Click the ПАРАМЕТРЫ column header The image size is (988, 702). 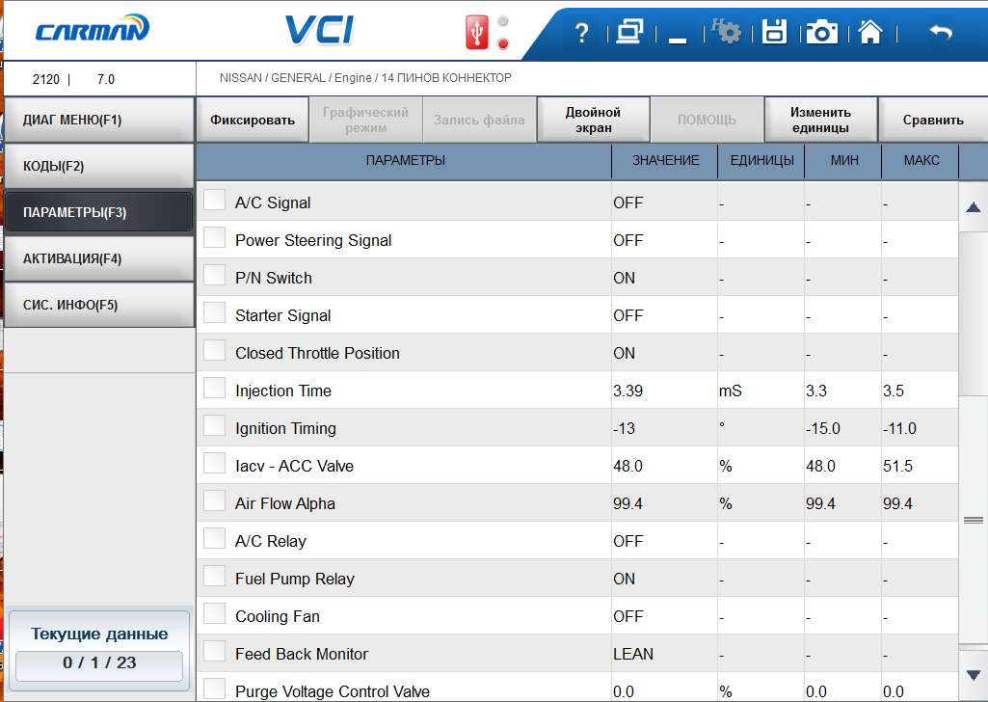pos(405,161)
